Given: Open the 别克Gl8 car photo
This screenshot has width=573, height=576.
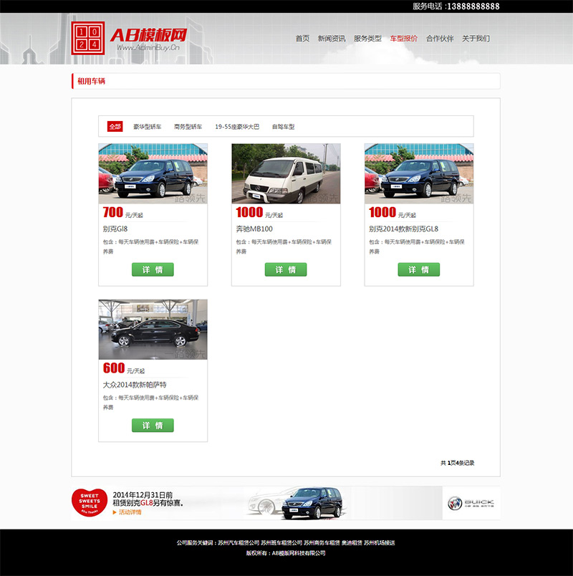Looking at the screenshot, I should pyautogui.click(x=153, y=173).
